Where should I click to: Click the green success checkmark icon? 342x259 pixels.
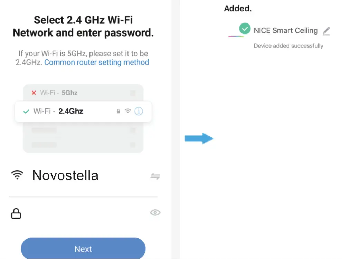tap(245, 29)
